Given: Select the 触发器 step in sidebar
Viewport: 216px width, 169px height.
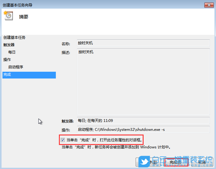Looking at the screenshot, I should click(x=9, y=45).
